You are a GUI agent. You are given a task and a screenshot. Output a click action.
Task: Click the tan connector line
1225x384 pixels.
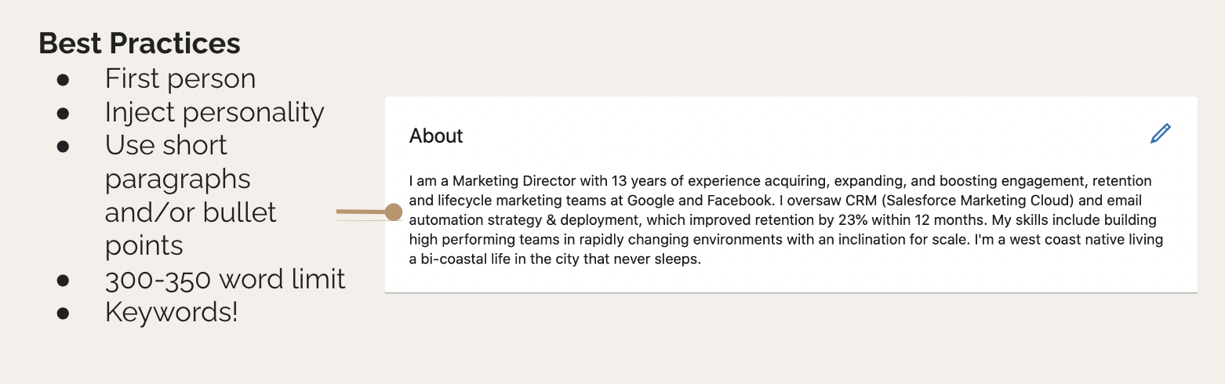coord(361,212)
